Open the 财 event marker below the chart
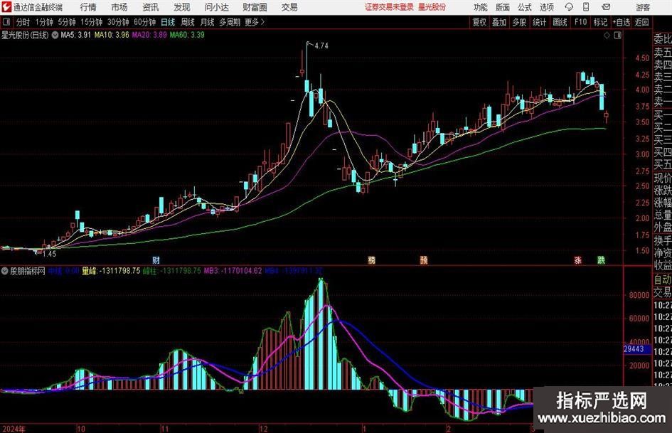 [x=156, y=260]
